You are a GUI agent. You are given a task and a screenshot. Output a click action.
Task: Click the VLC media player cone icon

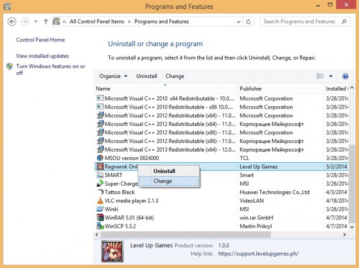click(100, 201)
